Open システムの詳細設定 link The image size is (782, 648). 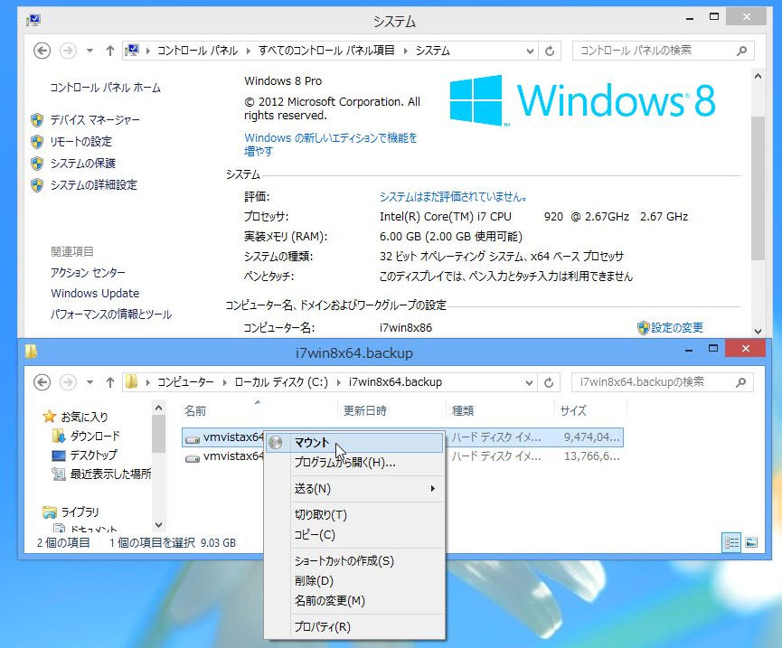pyautogui.click(x=94, y=185)
